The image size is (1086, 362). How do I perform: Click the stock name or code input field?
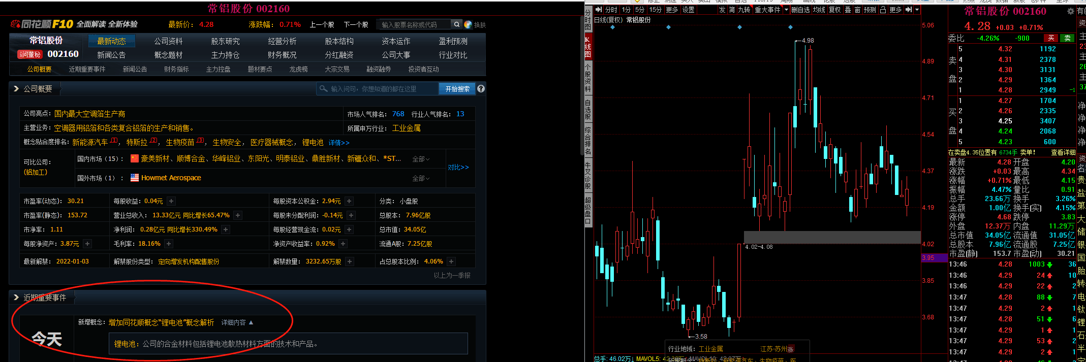coord(413,24)
